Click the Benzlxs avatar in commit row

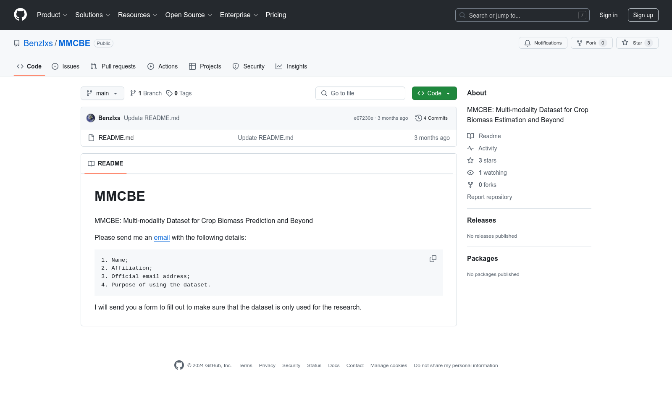[x=91, y=118]
